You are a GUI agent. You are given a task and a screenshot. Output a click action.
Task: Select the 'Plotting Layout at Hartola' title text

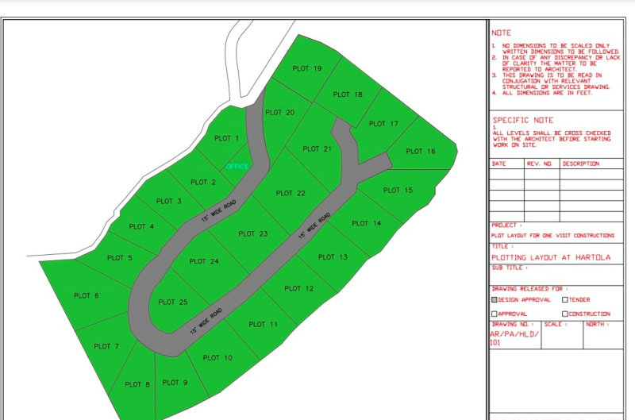coord(539,257)
